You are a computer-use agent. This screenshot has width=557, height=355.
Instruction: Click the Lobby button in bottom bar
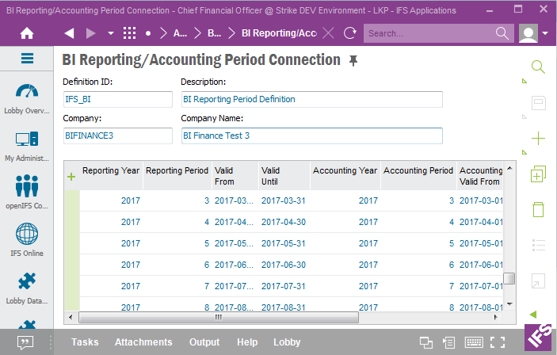[287, 342]
